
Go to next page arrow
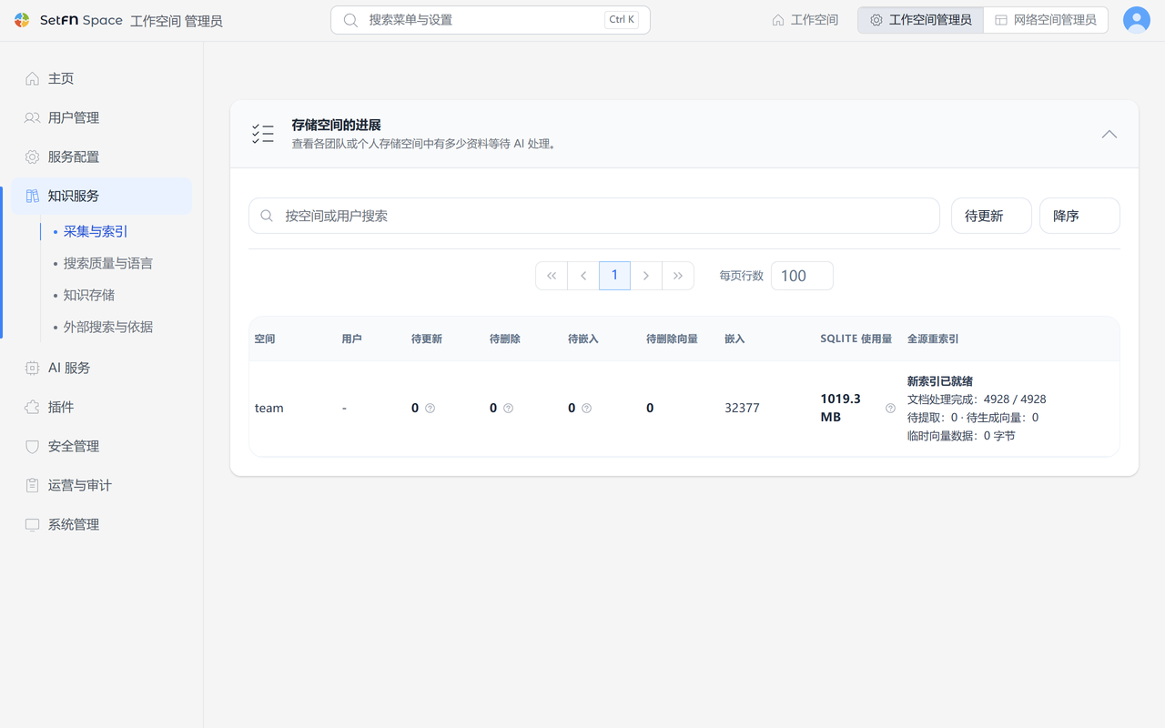coord(646,276)
